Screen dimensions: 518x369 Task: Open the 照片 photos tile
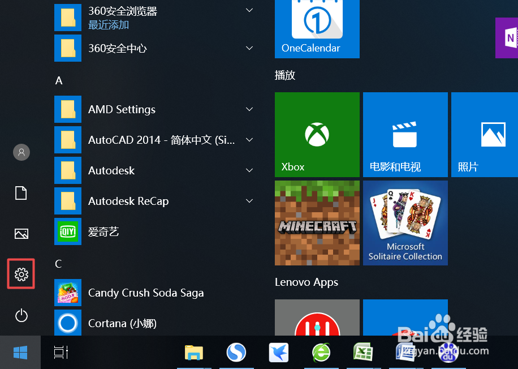click(x=485, y=135)
